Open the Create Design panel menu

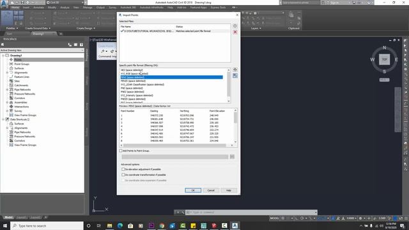(86, 28)
